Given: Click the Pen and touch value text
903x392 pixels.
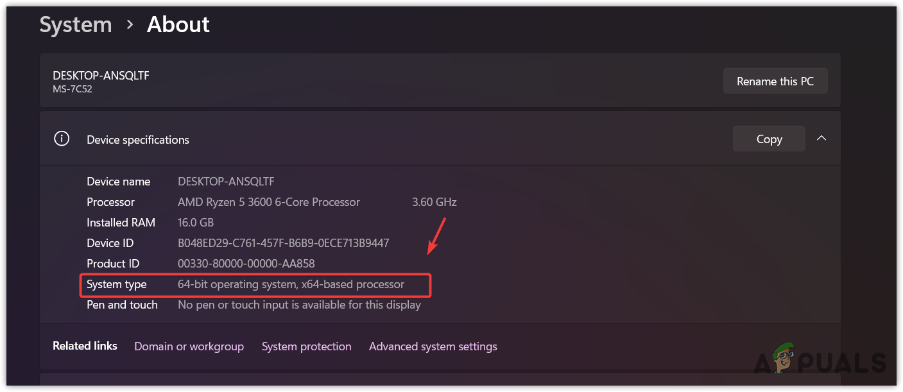Looking at the screenshot, I should (x=299, y=305).
